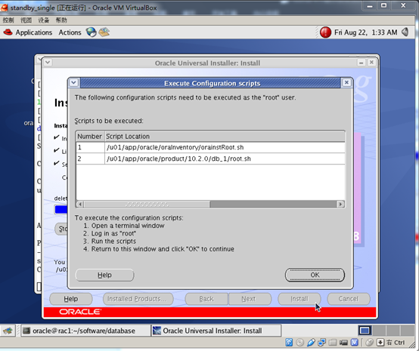Open the web browser globe launcher icon

click(91, 32)
